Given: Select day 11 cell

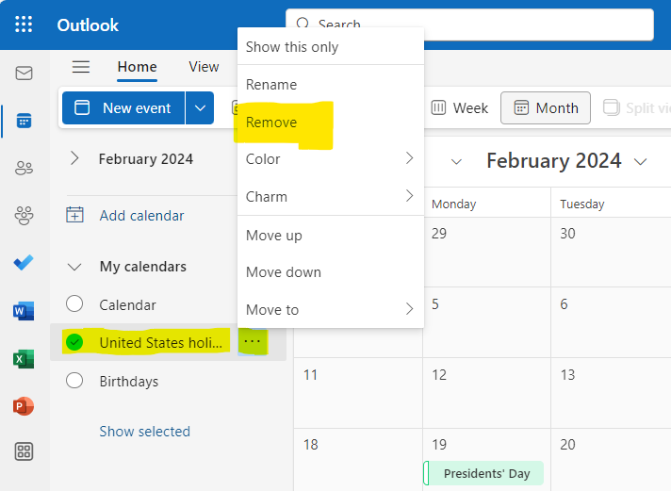Looking at the screenshot, I should click(358, 393).
